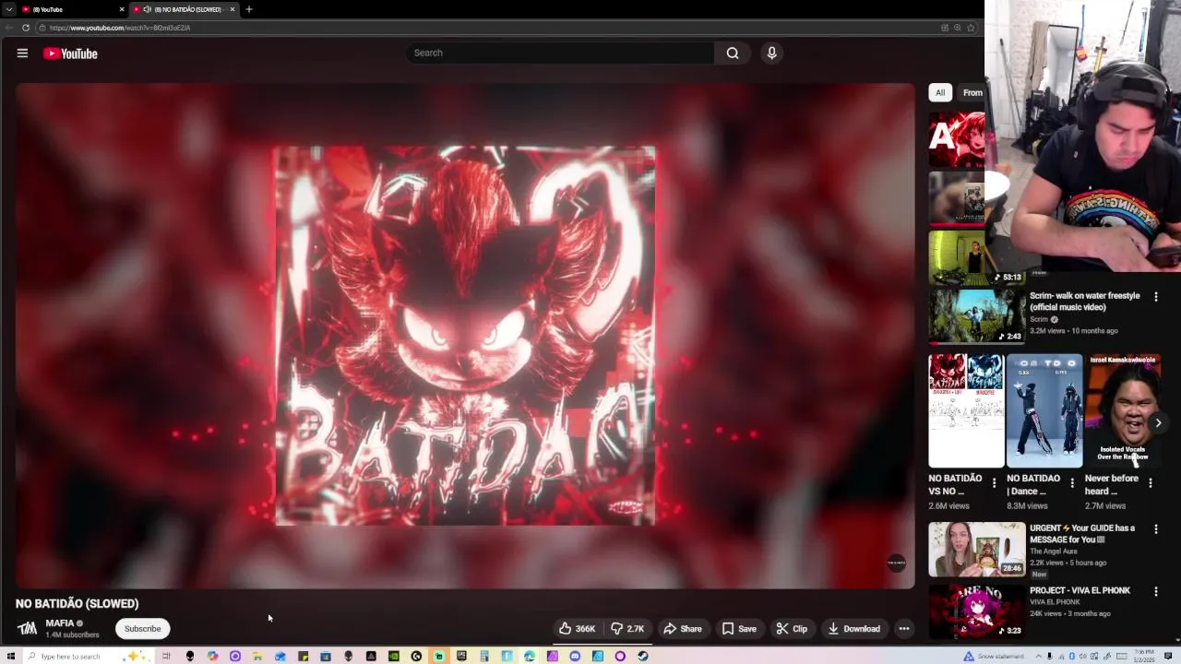Image resolution: width=1181 pixels, height=664 pixels.
Task: Select the From filter chip
Action: click(972, 92)
